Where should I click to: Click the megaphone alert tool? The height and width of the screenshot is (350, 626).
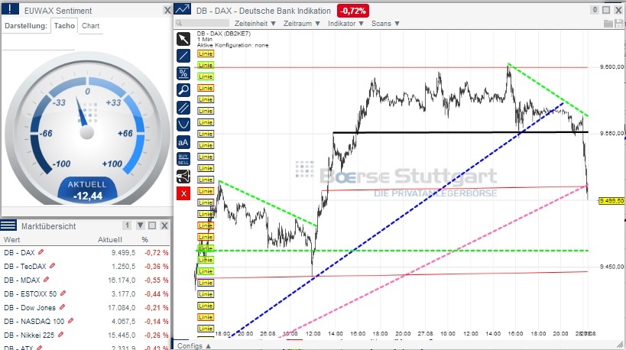(x=183, y=177)
